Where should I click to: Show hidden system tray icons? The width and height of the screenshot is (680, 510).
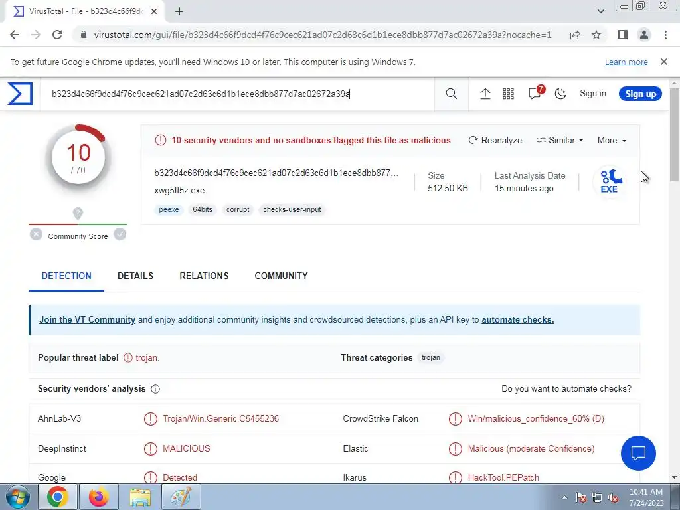tap(564, 497)
